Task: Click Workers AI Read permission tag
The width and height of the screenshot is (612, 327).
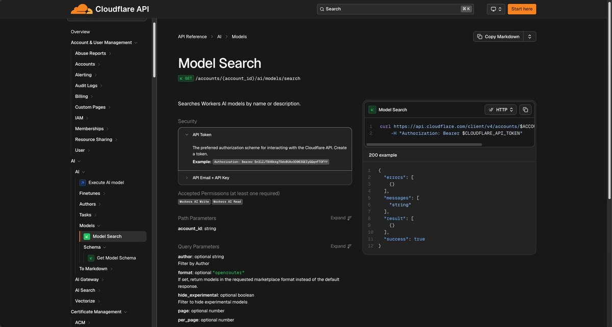Action: click(227, 202)
